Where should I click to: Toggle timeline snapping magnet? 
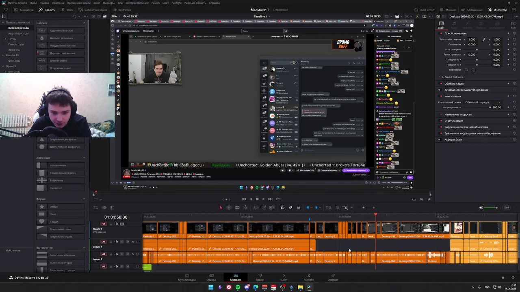(x=282, y=208)
